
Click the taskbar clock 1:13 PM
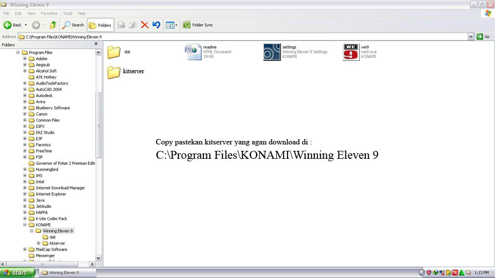[x=482, y=273]
